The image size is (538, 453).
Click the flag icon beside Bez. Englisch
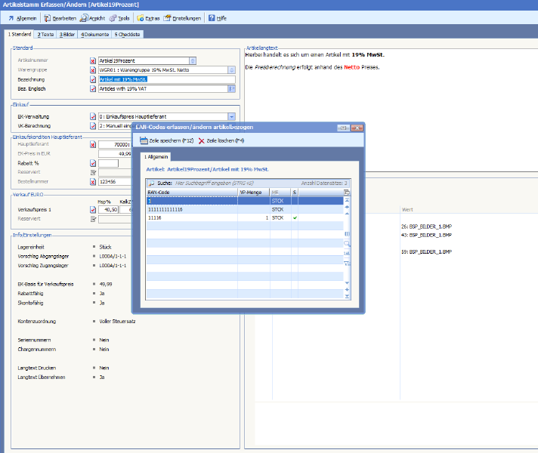point(232,88)
